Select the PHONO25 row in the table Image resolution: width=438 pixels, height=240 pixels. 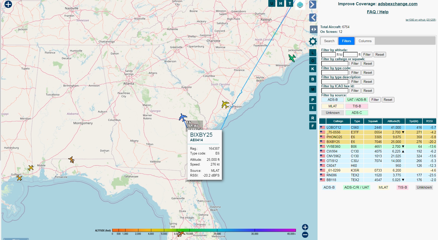tap(378, 137)
